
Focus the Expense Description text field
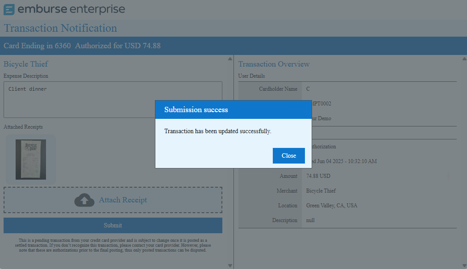113,100
